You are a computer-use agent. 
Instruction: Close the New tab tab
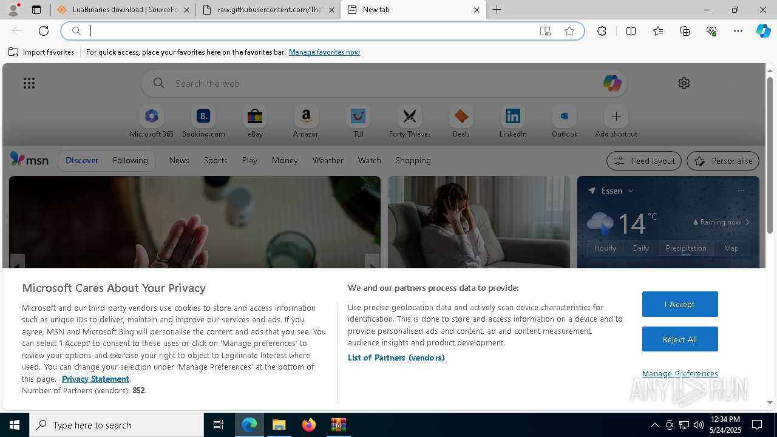(x=477, y=10)
